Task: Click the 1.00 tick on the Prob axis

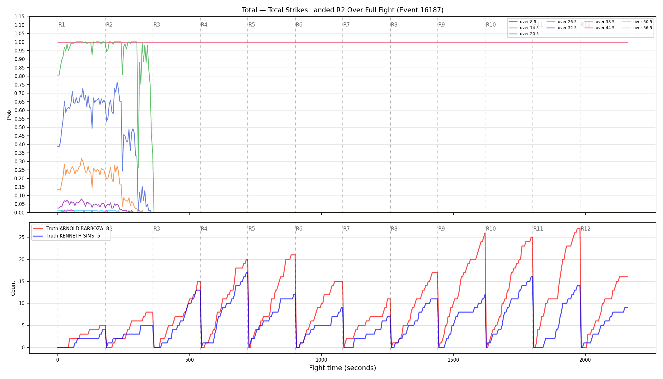Action: coord(20,42)
